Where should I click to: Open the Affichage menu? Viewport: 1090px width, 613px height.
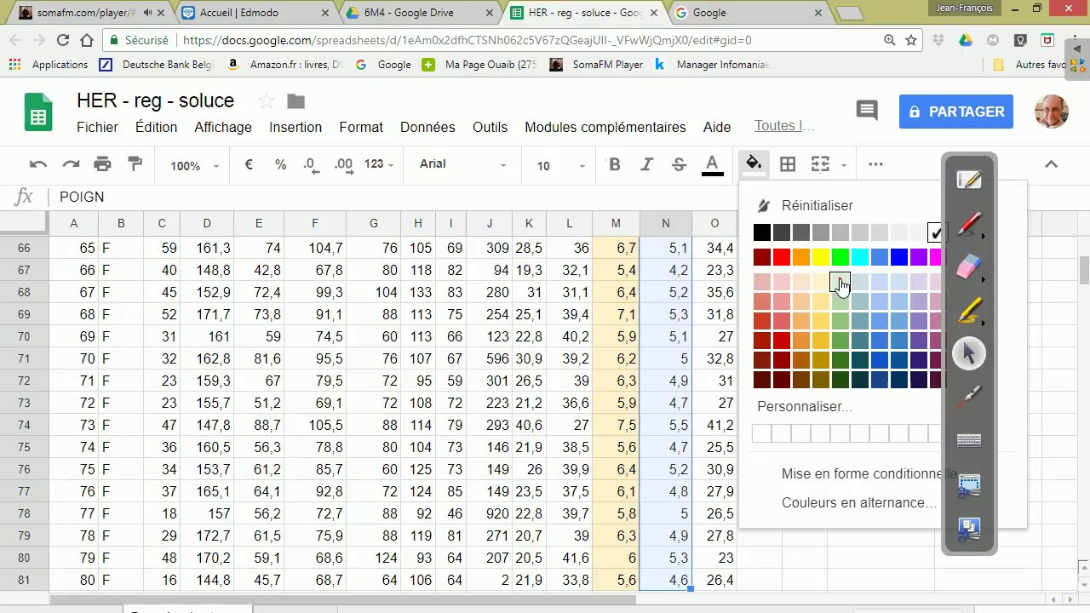click(223, 127)
